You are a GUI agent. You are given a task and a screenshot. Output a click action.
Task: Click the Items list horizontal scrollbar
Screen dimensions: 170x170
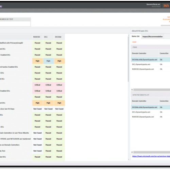coord(152,90)
